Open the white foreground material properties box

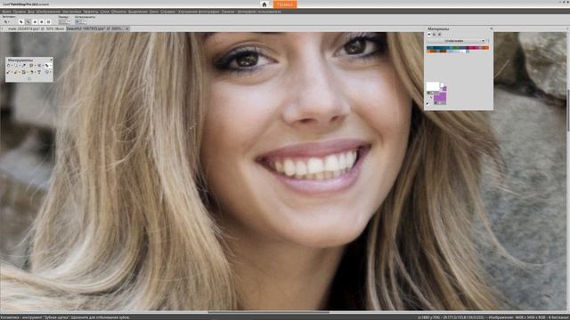[x=433, y=86]
